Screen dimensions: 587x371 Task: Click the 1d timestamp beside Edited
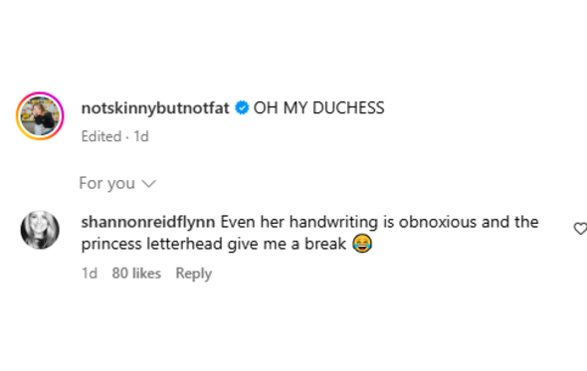[141, 136]
